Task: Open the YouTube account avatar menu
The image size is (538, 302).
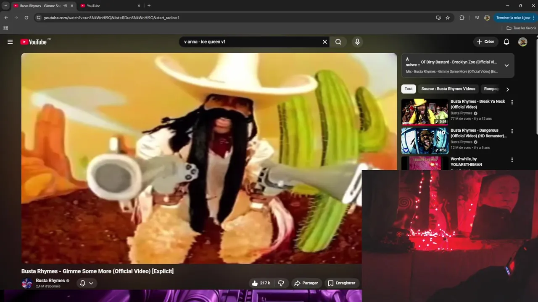Action: pos(523,42)
